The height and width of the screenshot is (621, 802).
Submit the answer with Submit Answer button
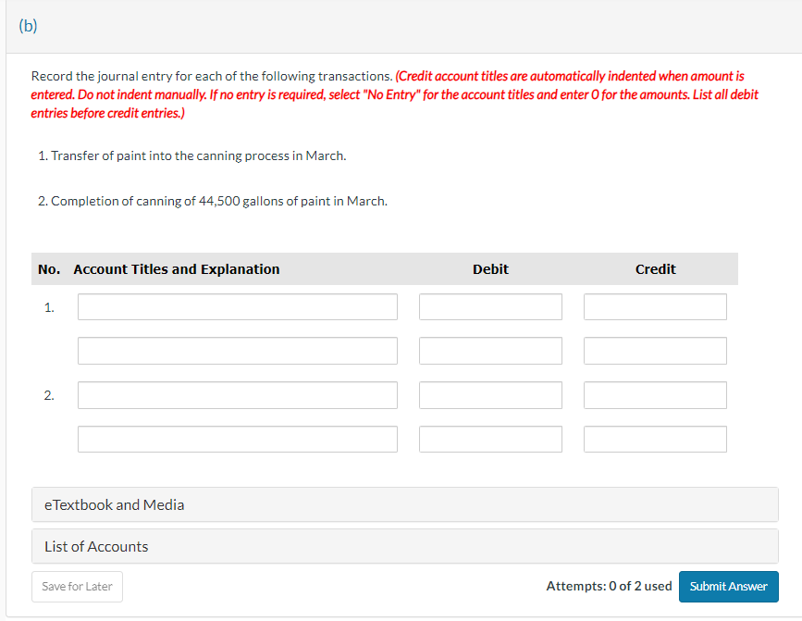[728, 587]
